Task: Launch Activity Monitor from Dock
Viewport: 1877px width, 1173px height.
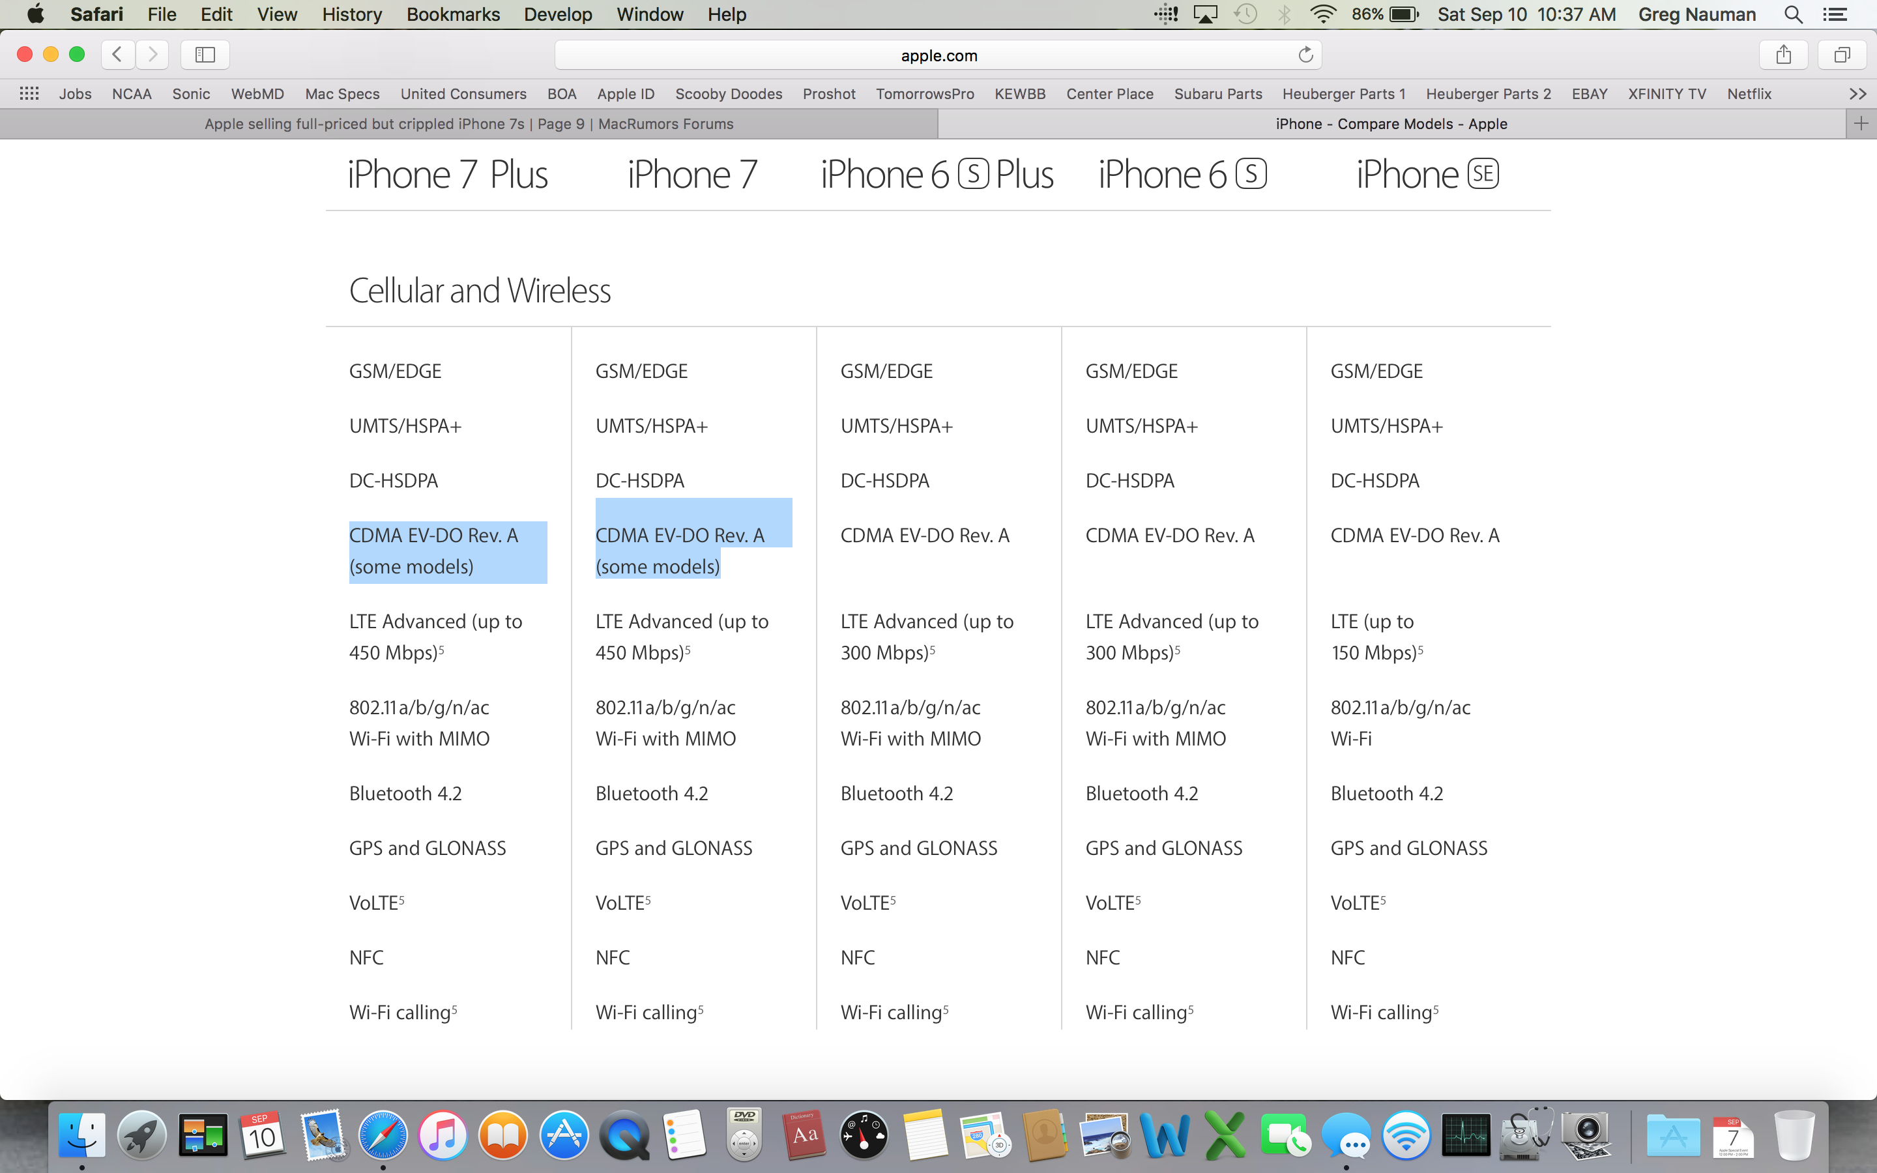Action: (x=1466, y=1135)
